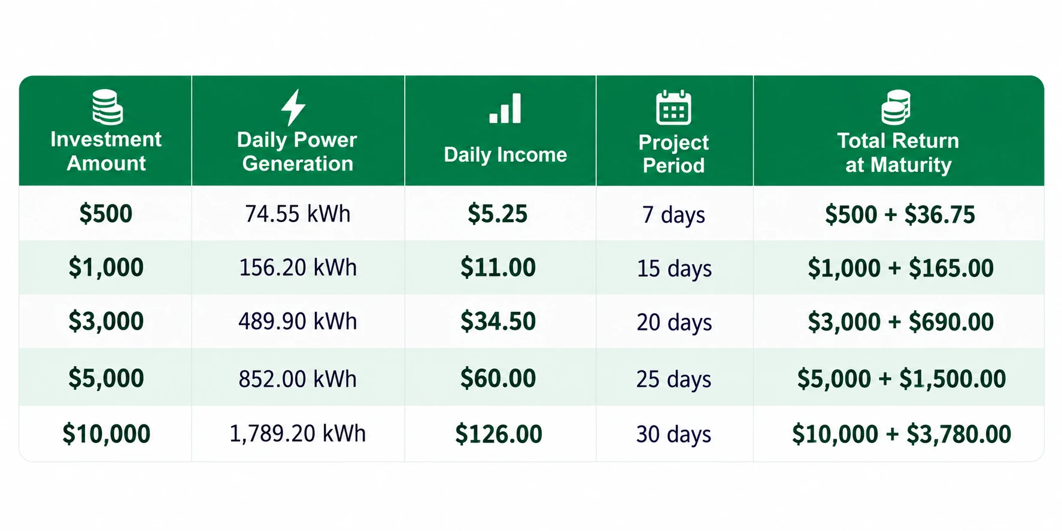Image resolution: width=1062 pixels, height=531 pixels.
Task: Click the lightning bolt icon
Action: [x=293, y=108]
